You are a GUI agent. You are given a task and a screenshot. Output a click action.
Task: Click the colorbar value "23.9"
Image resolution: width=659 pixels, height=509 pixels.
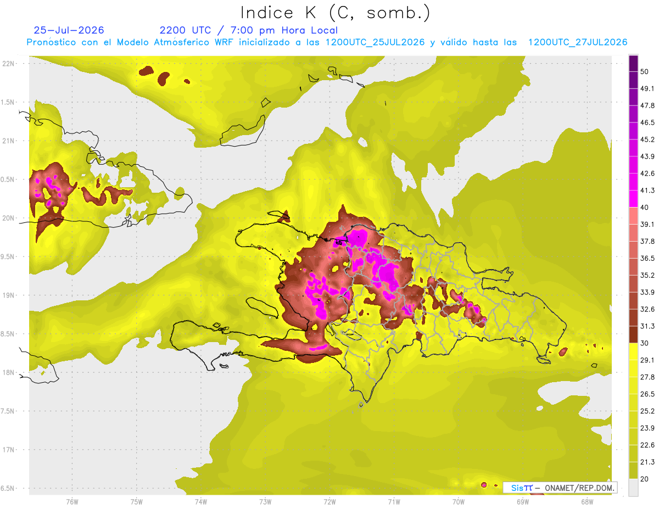point(647,428)
